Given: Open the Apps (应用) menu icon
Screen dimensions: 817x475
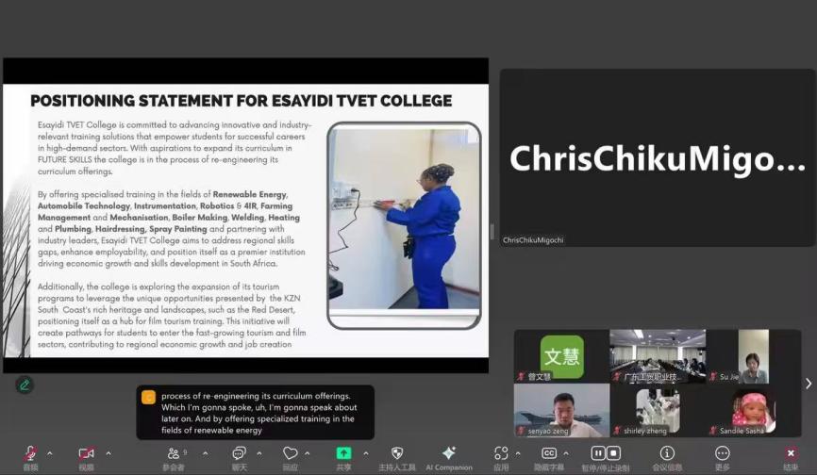Looking at the screenshot, I should coord(501,454).
